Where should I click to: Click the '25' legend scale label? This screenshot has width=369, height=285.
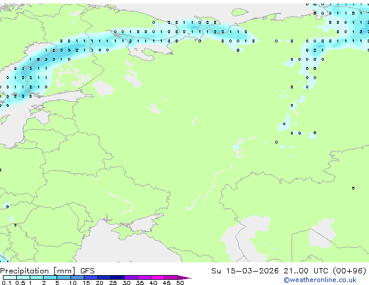pyautogui.click(x=113, y=283)
